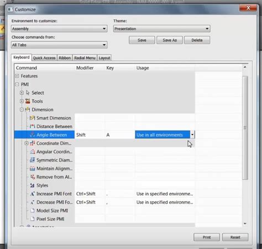This screenshot has height=249, width=262.
Task: Expand the Coordinate Dim... node
Action: pos(27,143)
